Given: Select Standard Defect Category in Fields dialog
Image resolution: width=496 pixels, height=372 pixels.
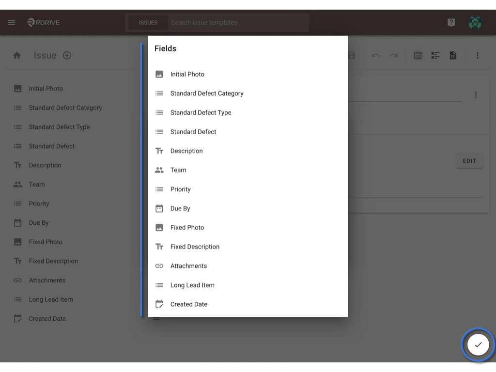Looking at the screenshot, I should click(x=248, y=93).
